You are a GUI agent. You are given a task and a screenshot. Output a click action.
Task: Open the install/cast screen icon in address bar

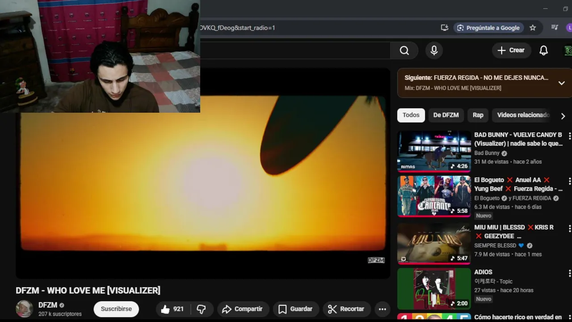(x=444, y=28)
